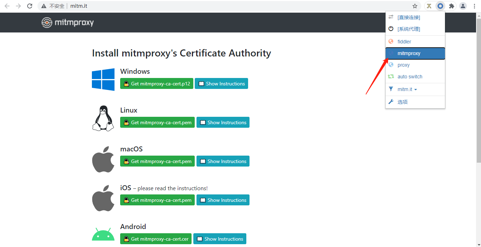Click the Apple logo in the macOS section
The image size is (481, 247).
103,159
